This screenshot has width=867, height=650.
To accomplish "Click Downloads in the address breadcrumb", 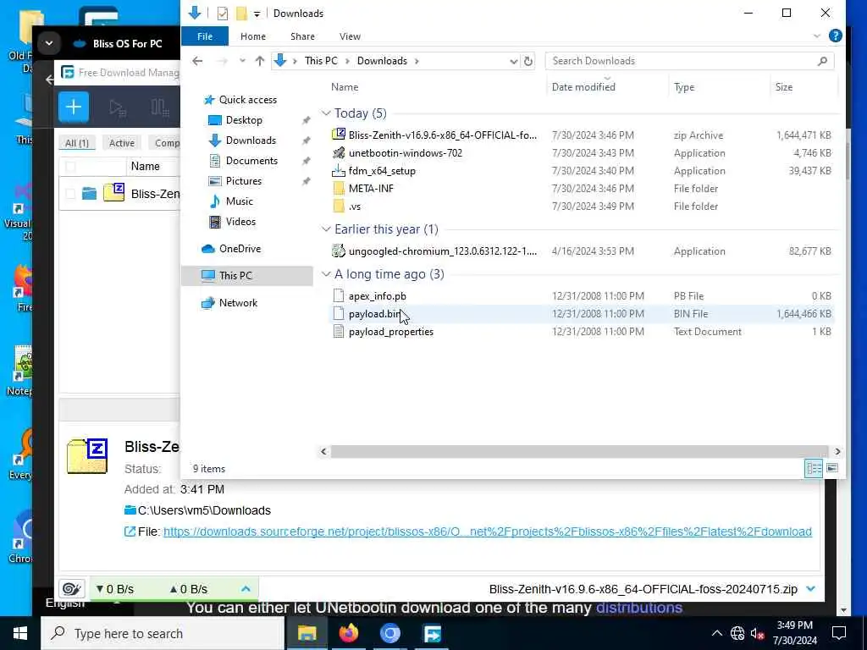I will click(382, 61).
